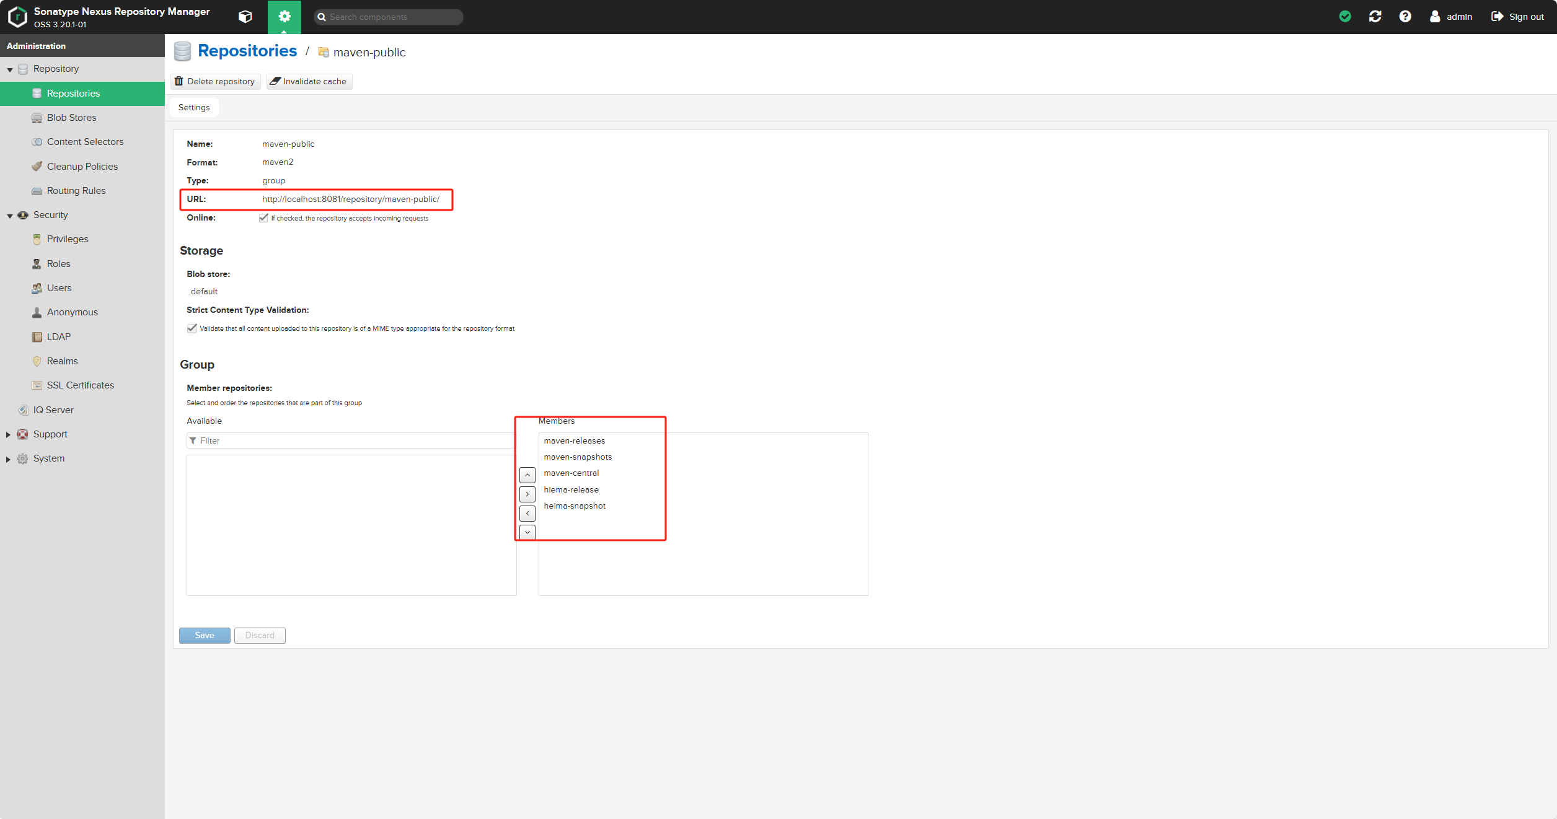Click the System gear icon in sidebar
Viewport: 1557px width, 819px height.
(23, 459)
